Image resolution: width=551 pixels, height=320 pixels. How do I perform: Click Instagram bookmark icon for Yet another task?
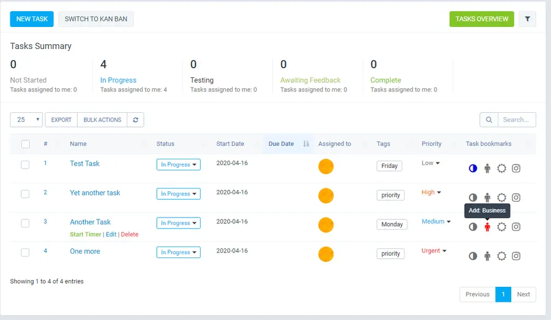(x=516, y=197)
